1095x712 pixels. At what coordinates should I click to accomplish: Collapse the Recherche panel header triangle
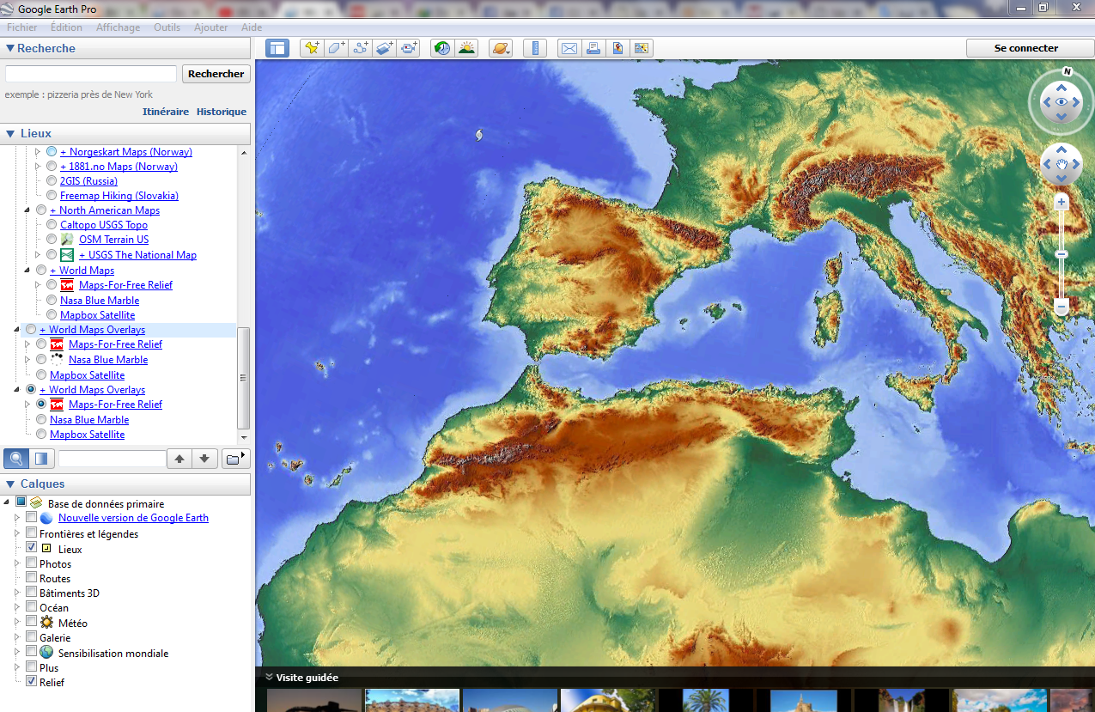click(10, 49)
